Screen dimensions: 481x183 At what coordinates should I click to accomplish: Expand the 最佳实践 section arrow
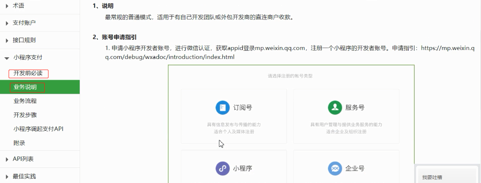pyautogui.click(x=7, y=176)
